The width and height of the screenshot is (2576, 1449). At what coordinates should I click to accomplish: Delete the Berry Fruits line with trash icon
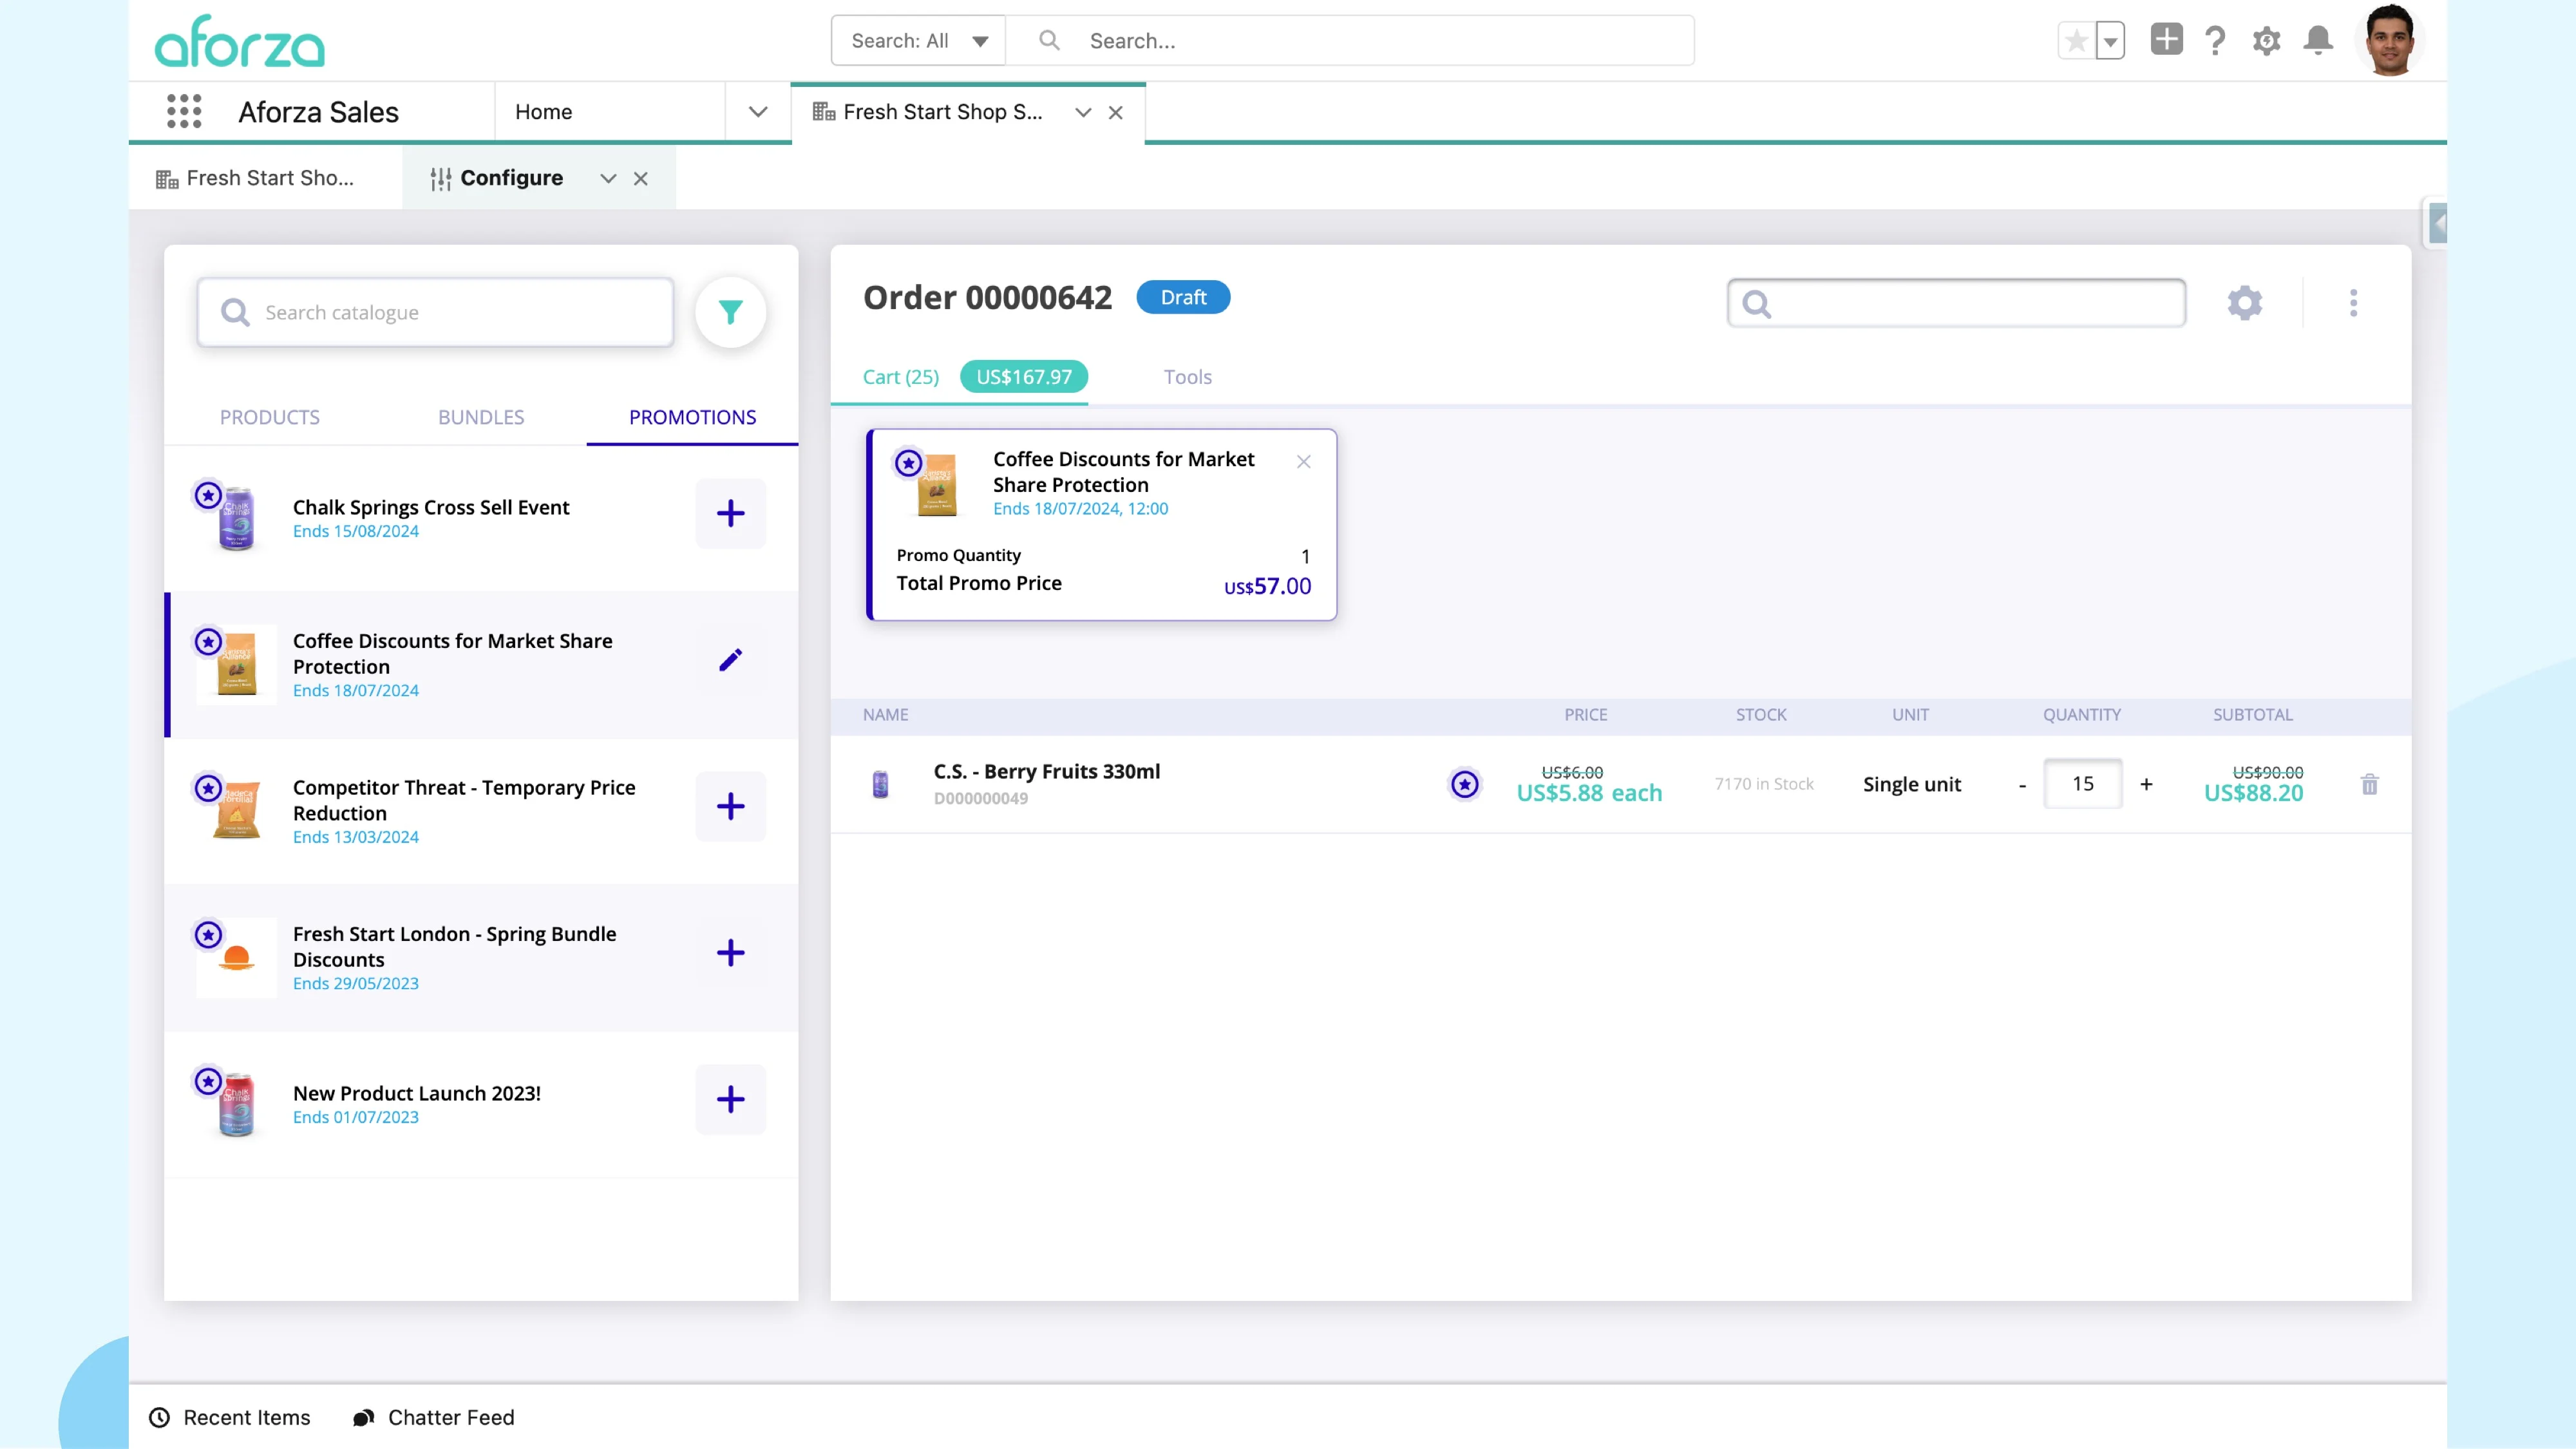point(2369,785)
